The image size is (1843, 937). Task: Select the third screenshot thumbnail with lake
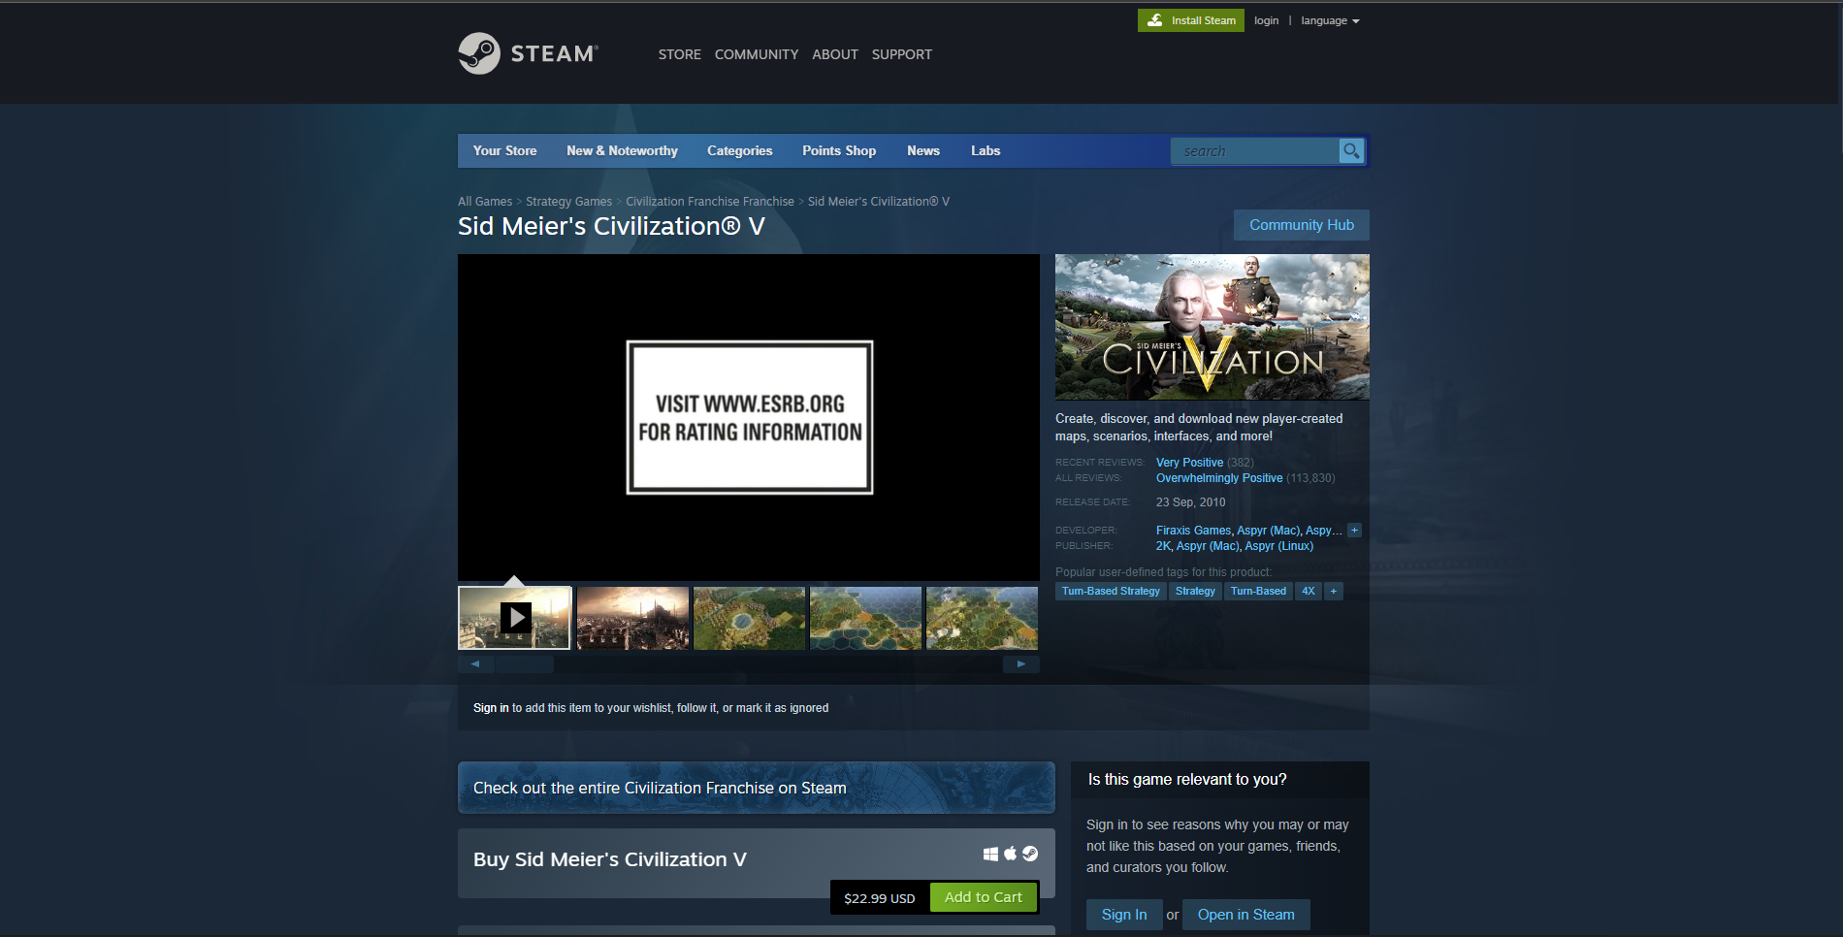pos(749,618)
